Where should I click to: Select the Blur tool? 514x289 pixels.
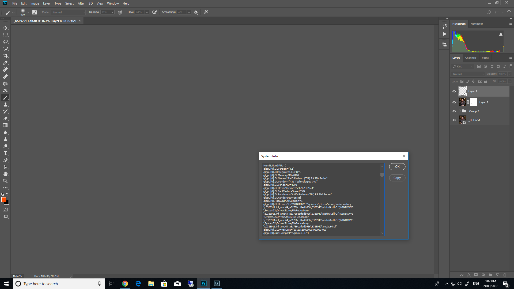5,132
